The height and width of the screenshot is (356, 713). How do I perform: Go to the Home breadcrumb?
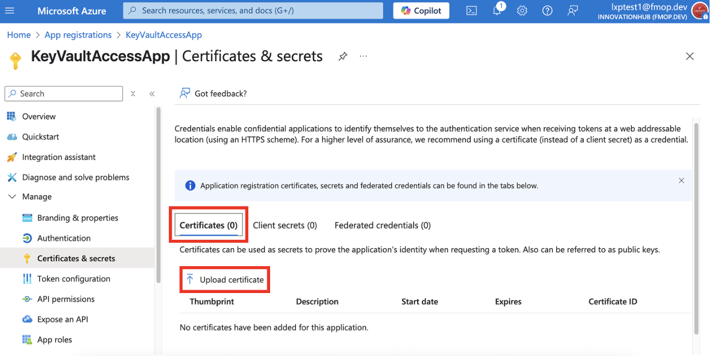pos(19,35)
